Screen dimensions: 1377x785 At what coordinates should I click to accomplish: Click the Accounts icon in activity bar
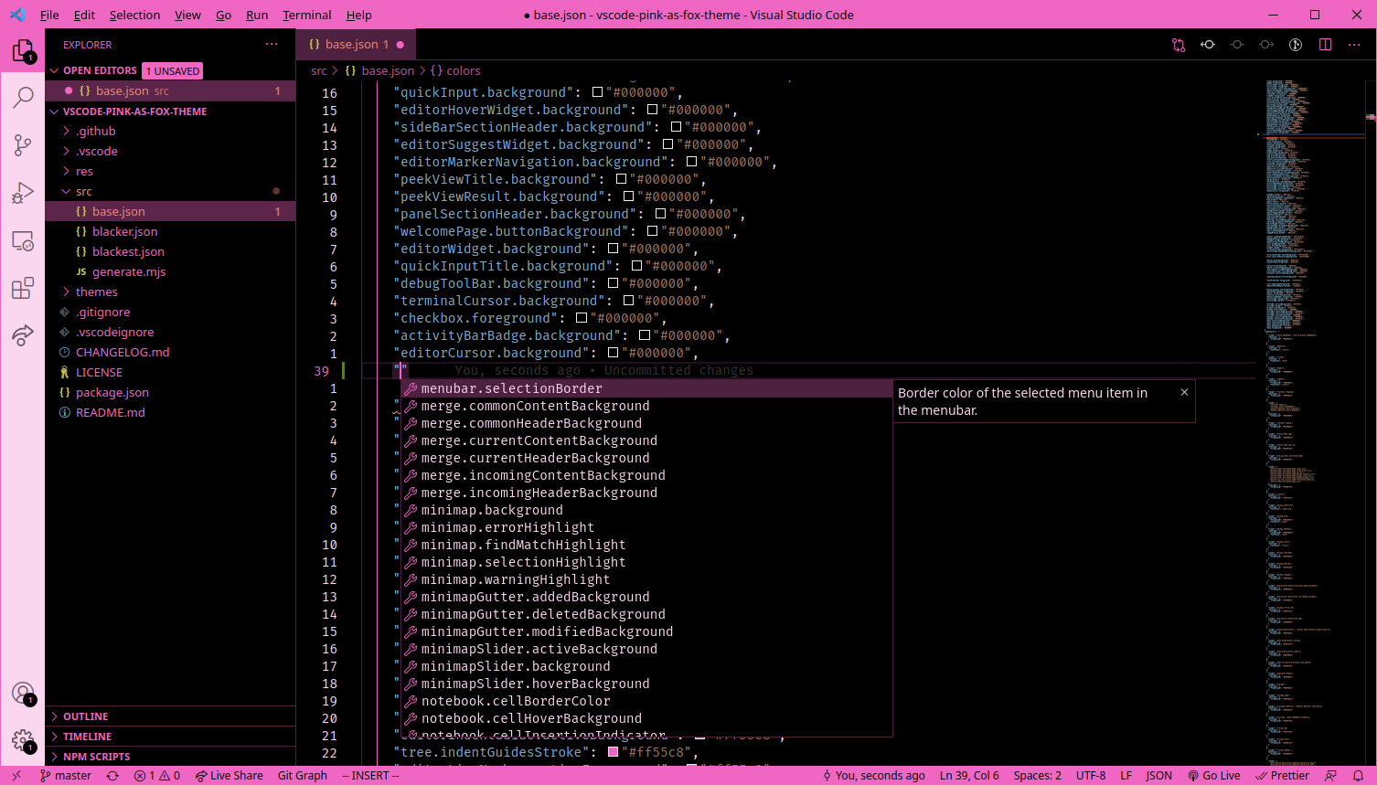(23, 693)
